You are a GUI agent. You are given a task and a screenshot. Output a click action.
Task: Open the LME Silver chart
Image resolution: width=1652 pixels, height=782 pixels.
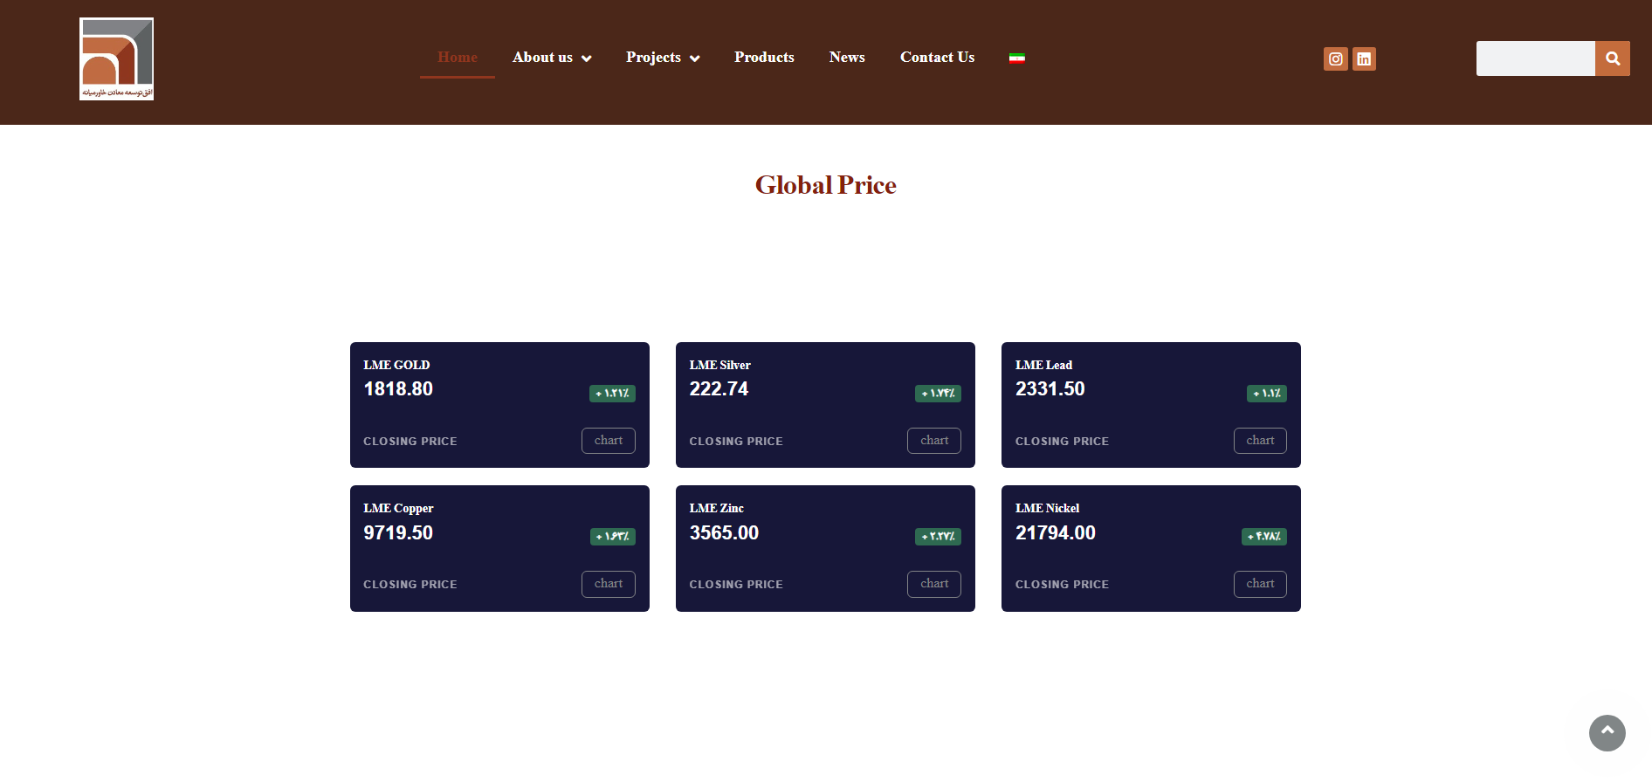(x=934, y=441)
